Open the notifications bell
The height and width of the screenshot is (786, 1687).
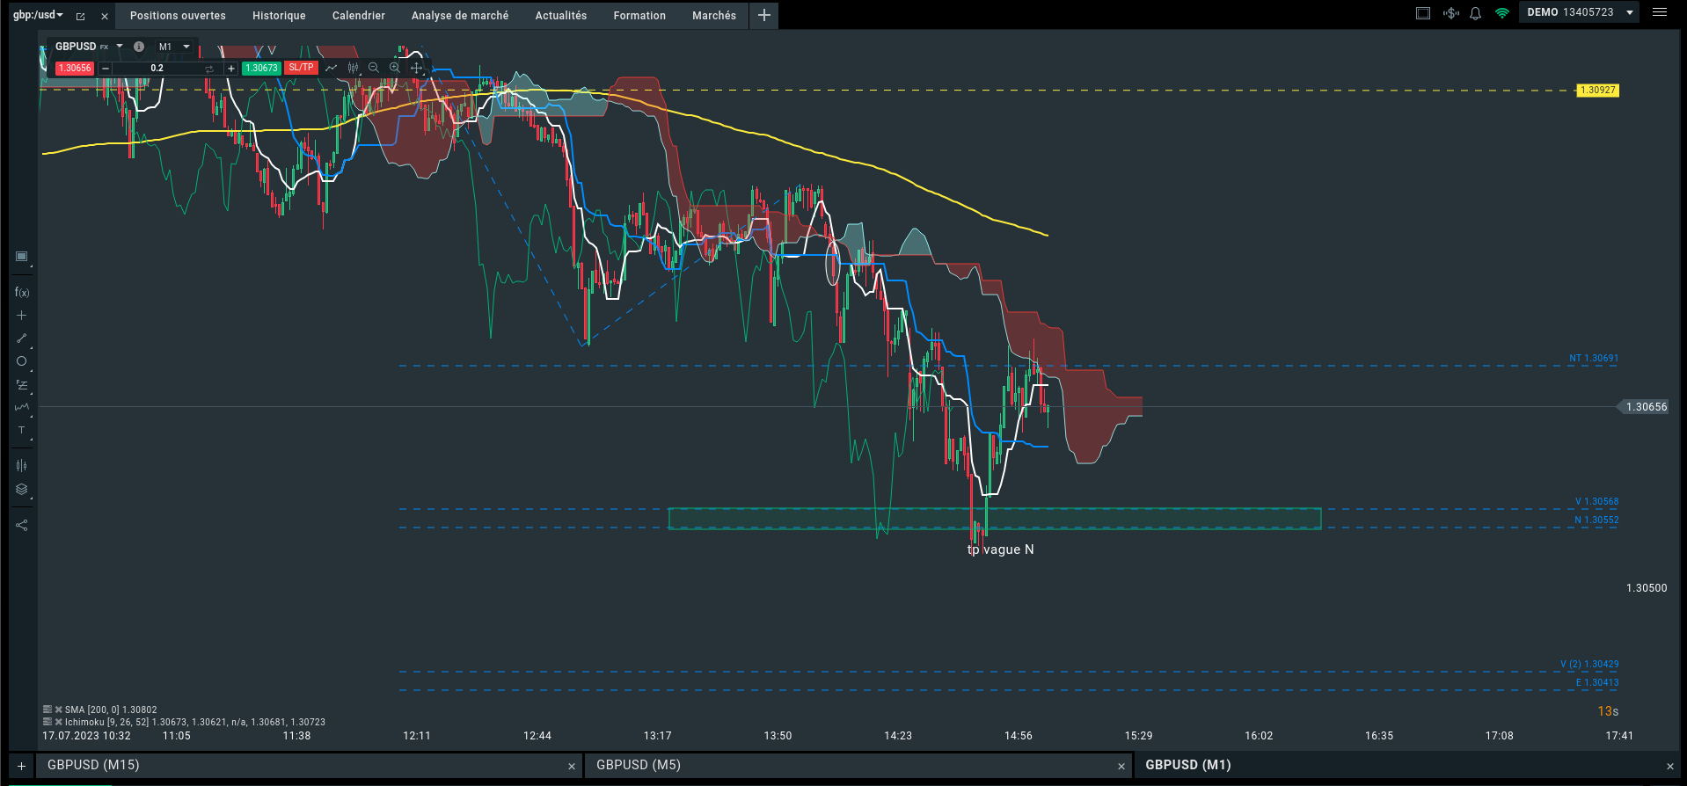coord(1476,13)
